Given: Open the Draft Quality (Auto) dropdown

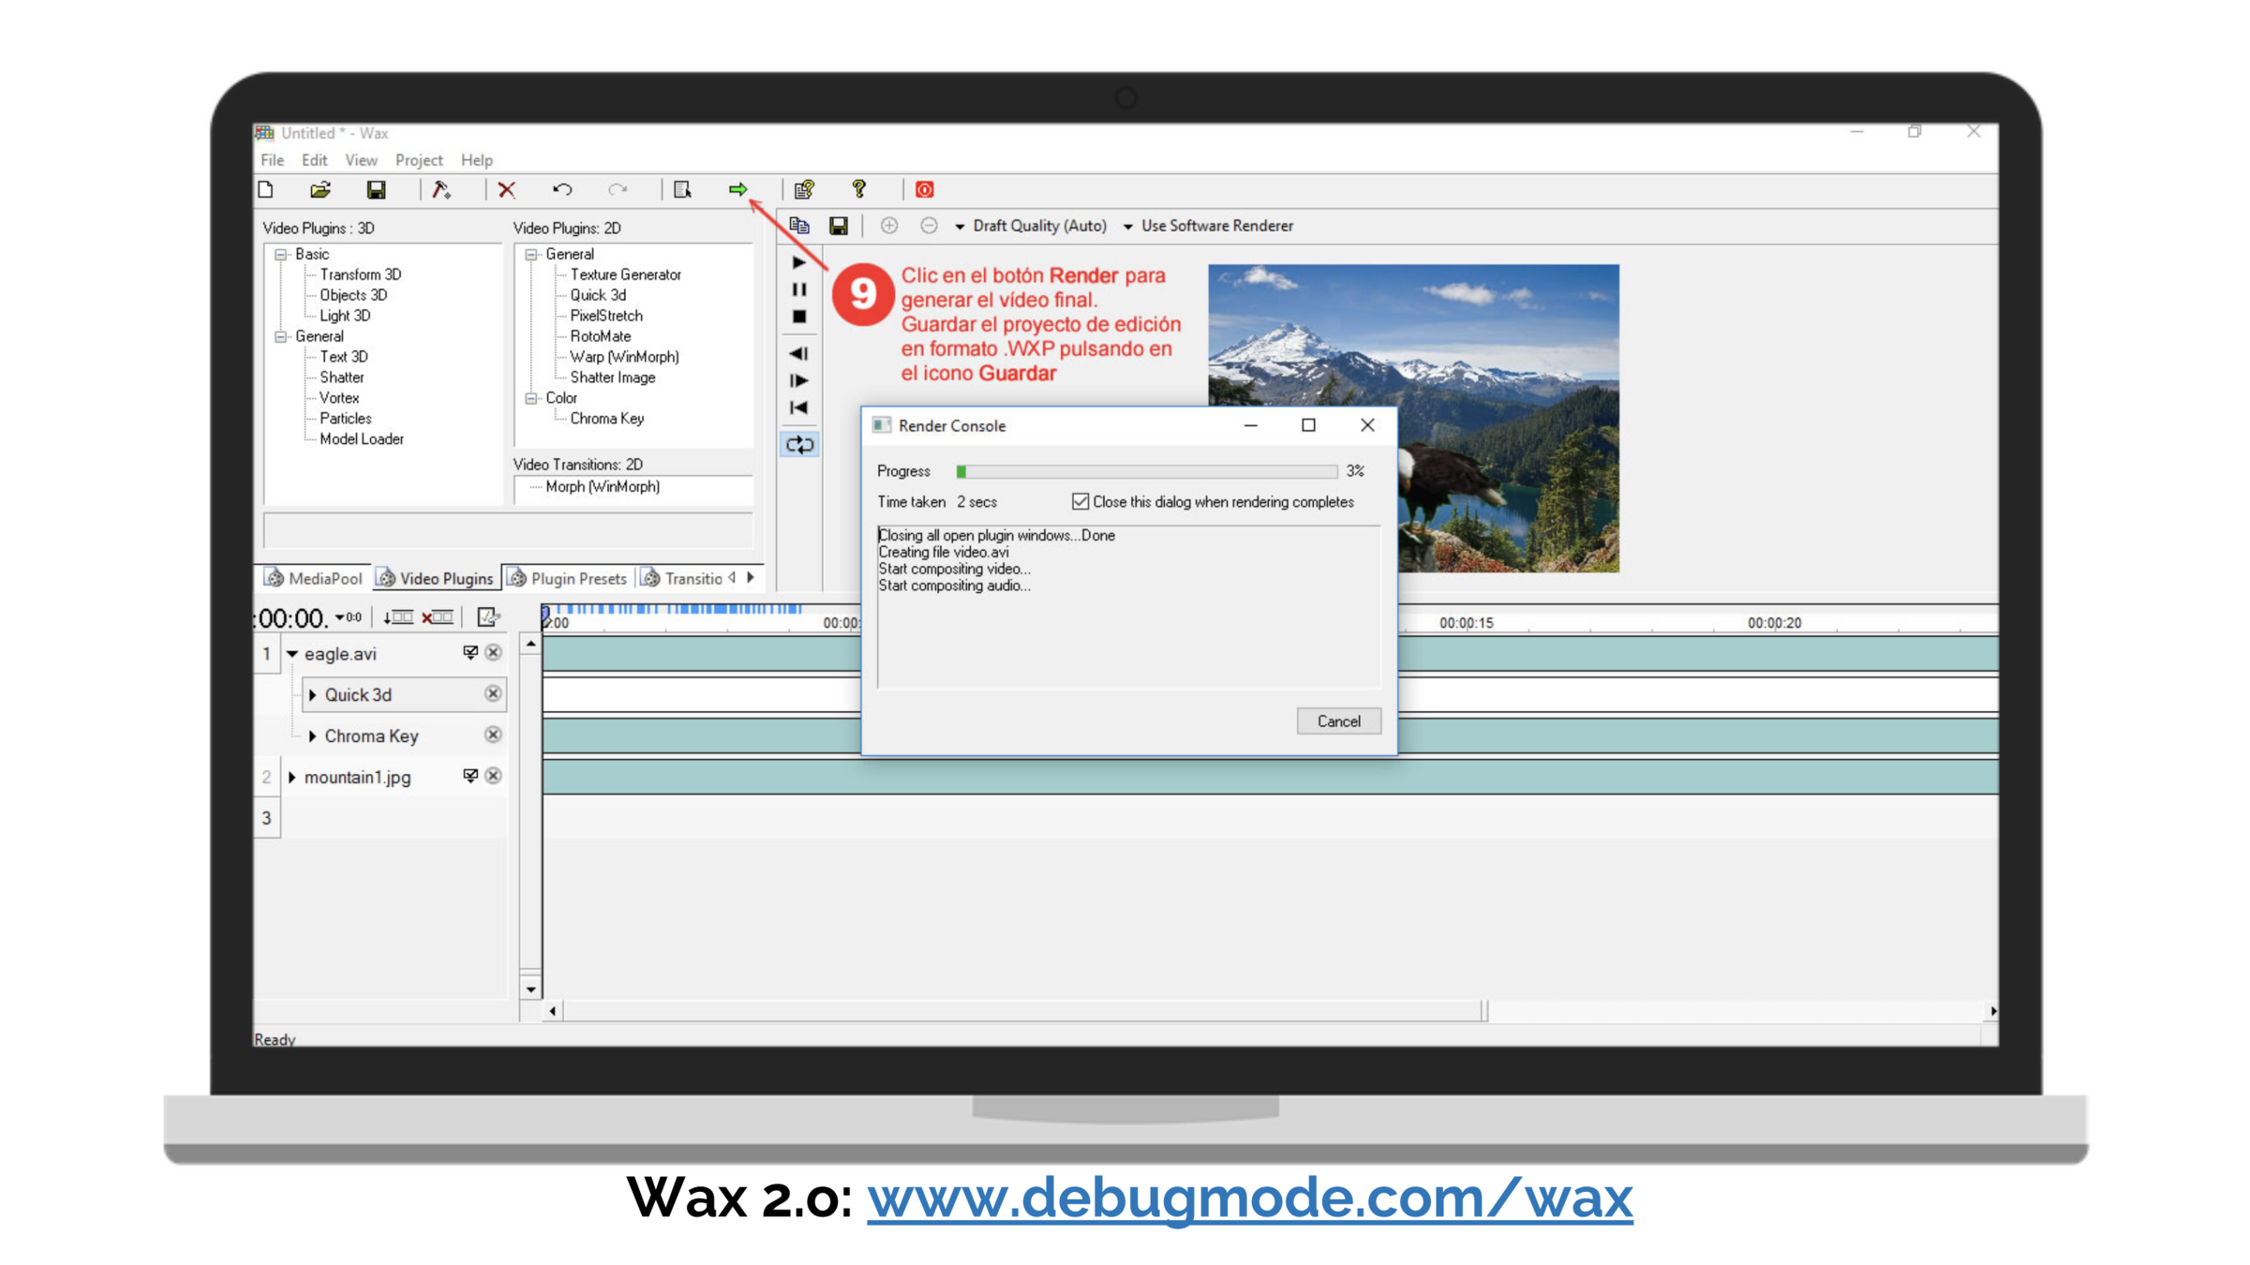Looking at the screenshot, I should [x=1031, y=226].
